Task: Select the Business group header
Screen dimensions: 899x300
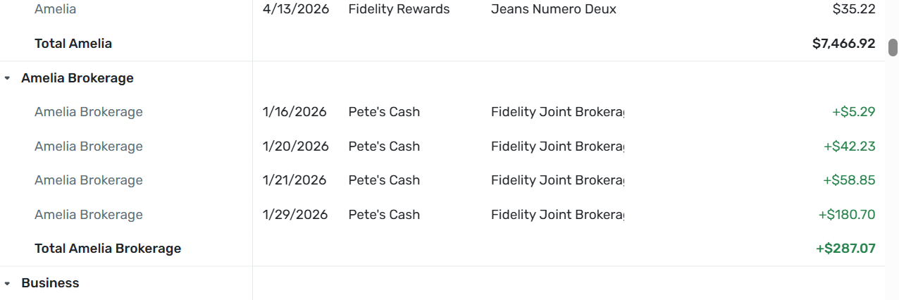Action: (50, 283)
